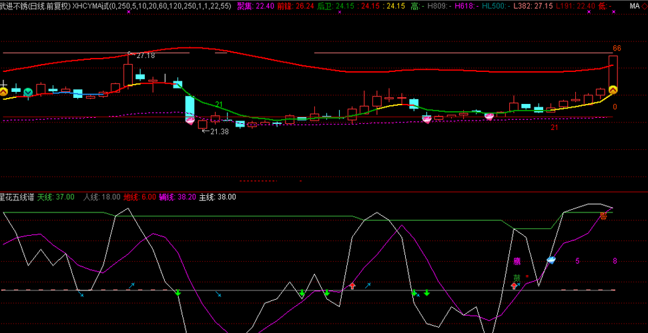The width and height of the screenshot is (648, 333).
Task: Click the 天线: 37.00 value
Action: pyautogui.click(x=56, y=197)
